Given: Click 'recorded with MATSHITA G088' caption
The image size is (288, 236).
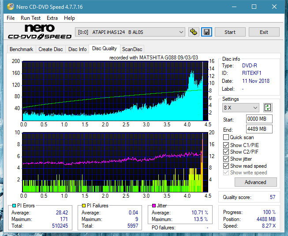Looking at the screenshot, I should click(153, 58).
